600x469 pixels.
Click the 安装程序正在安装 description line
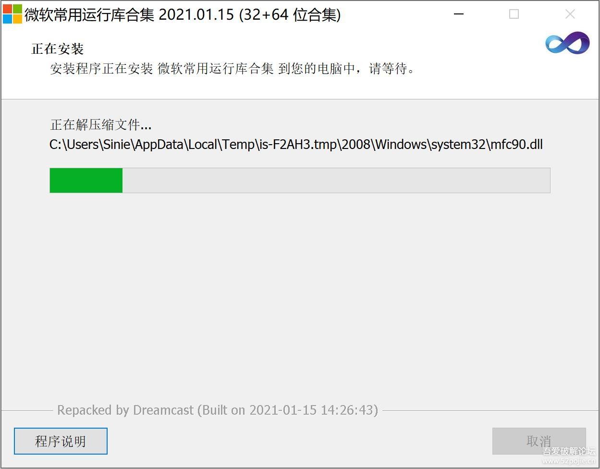point(233,69)
